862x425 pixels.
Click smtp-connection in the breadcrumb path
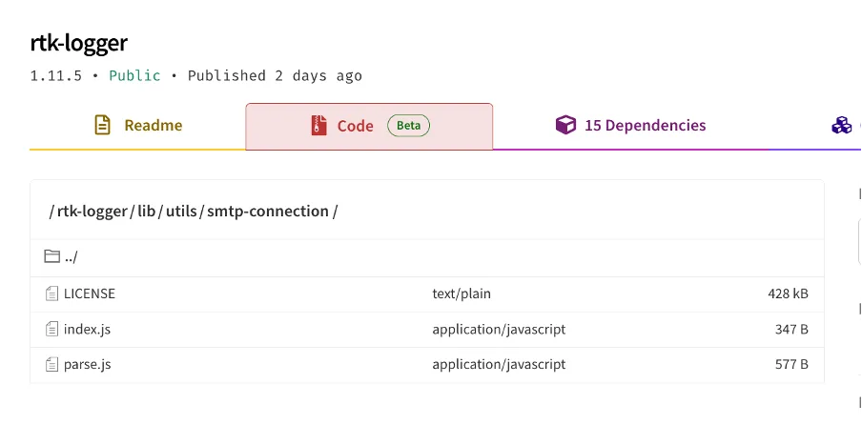267,212
